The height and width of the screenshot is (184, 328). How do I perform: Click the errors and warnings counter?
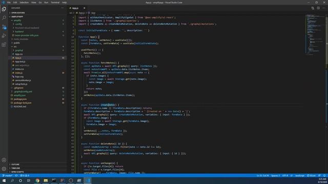coord(25,176)
